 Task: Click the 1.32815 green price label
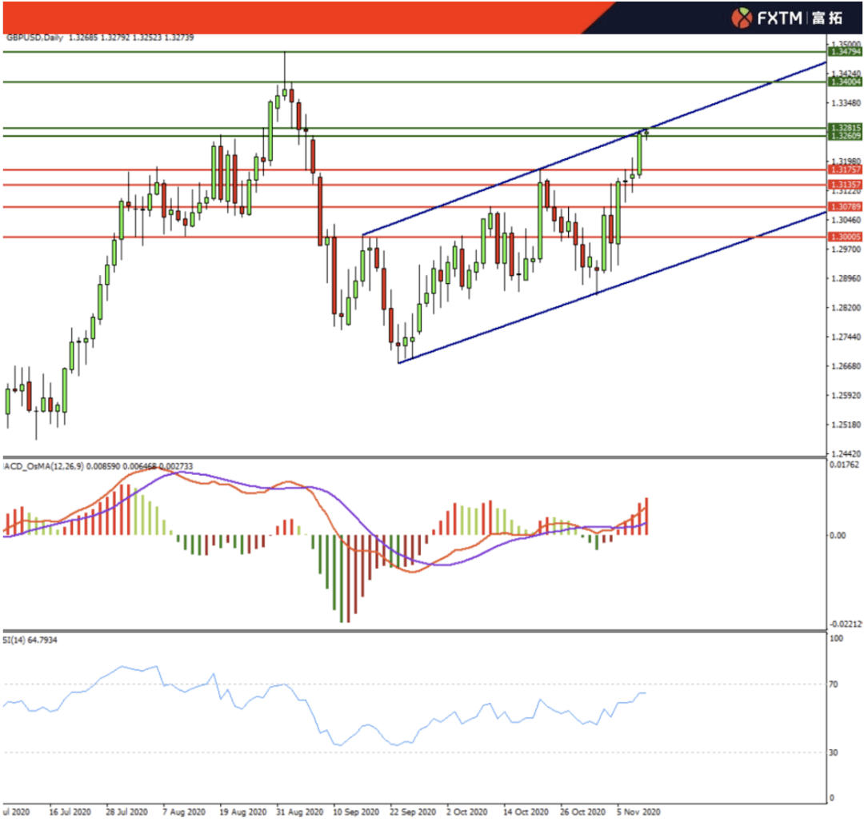(846, 128)
